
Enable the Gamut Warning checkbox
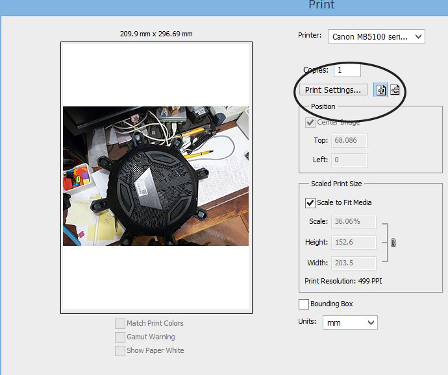(x=120, y=337)
